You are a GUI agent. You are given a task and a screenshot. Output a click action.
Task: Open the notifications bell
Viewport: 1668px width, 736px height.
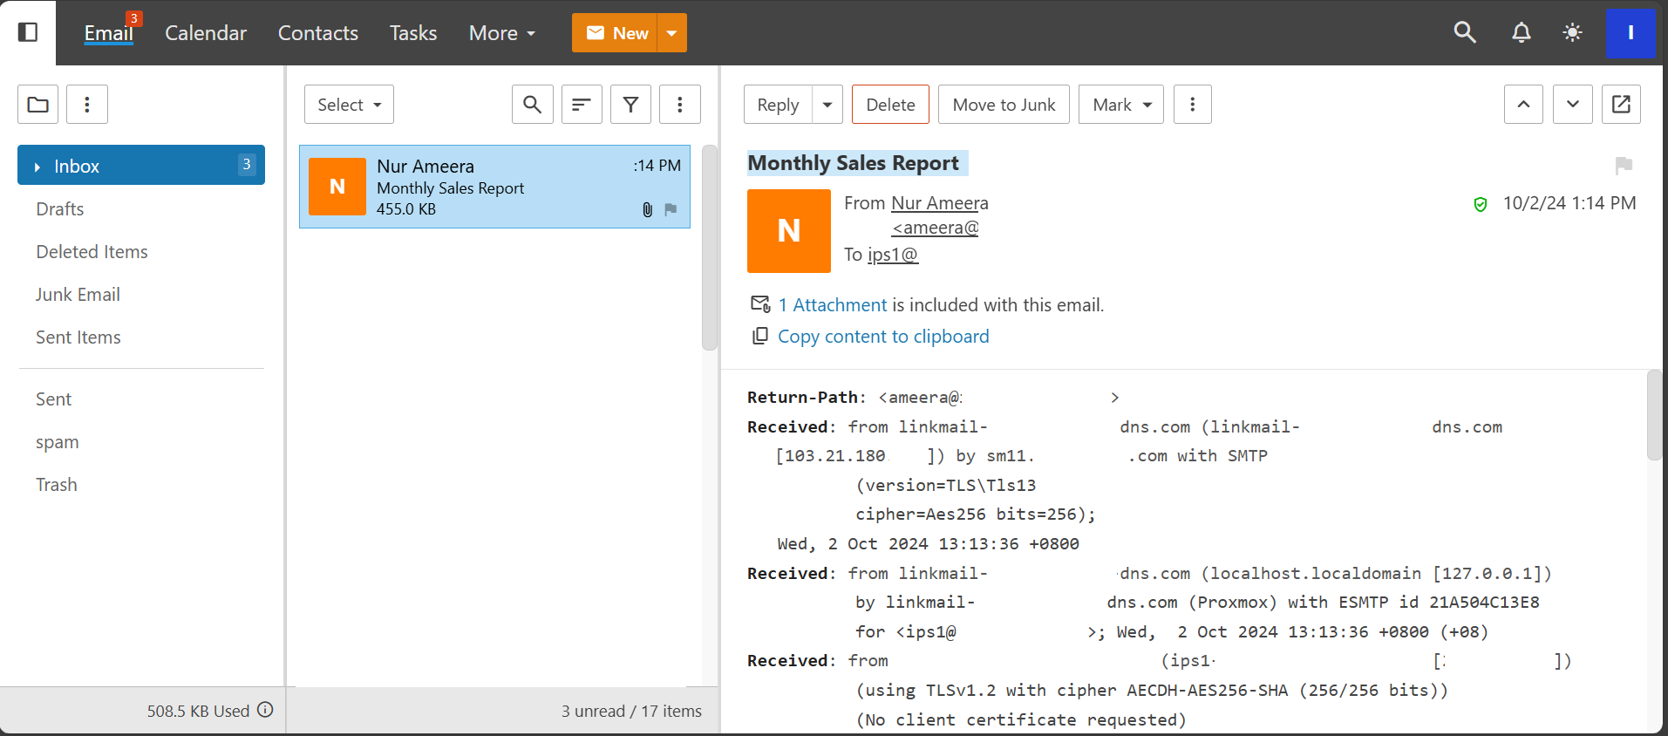click(1521, 32)
